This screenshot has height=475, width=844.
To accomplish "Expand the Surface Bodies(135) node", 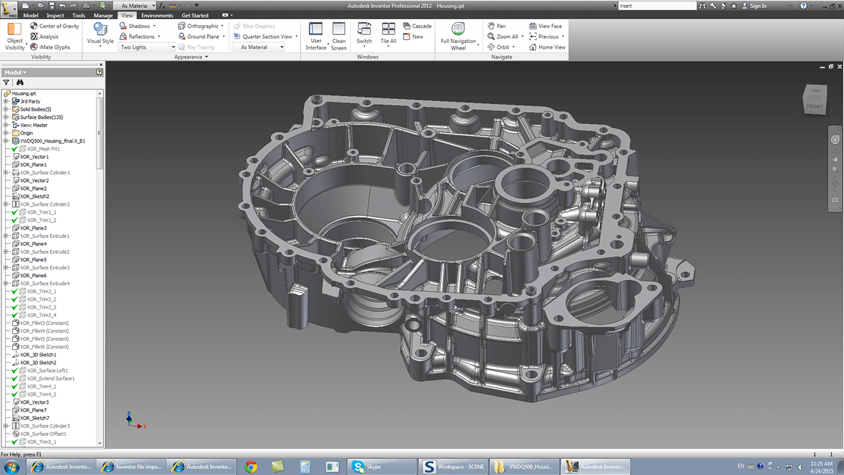I will point(6,117).
